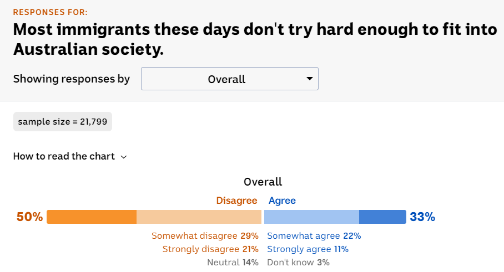Image resolution: width=504 pixels, height=272 pixels.
Task: Click the Disagree label above the bar
Action: [x=236, y=201]
